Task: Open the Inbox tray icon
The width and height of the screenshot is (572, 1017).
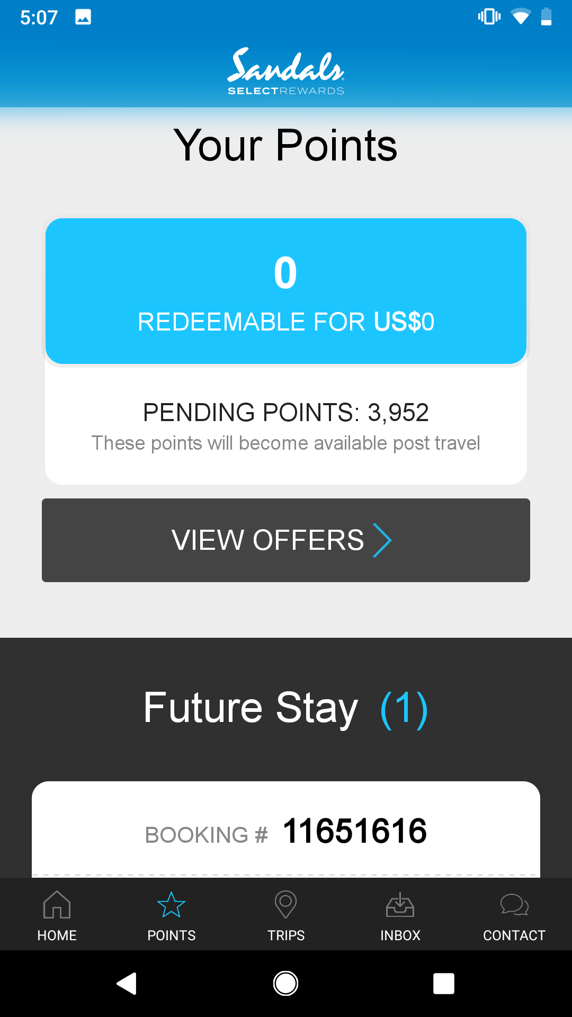Action: [x=400, y=904]
